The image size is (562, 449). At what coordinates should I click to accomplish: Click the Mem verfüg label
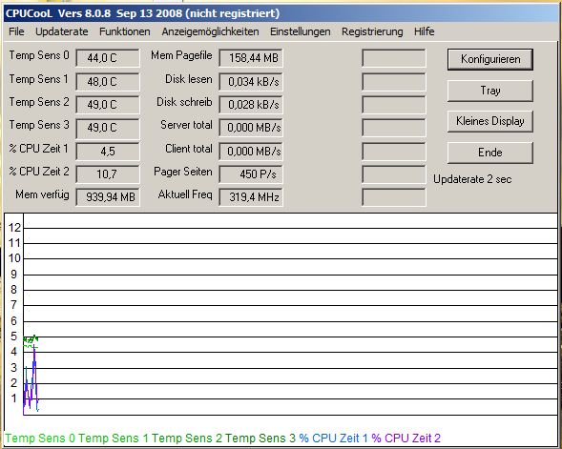[42, 194]
